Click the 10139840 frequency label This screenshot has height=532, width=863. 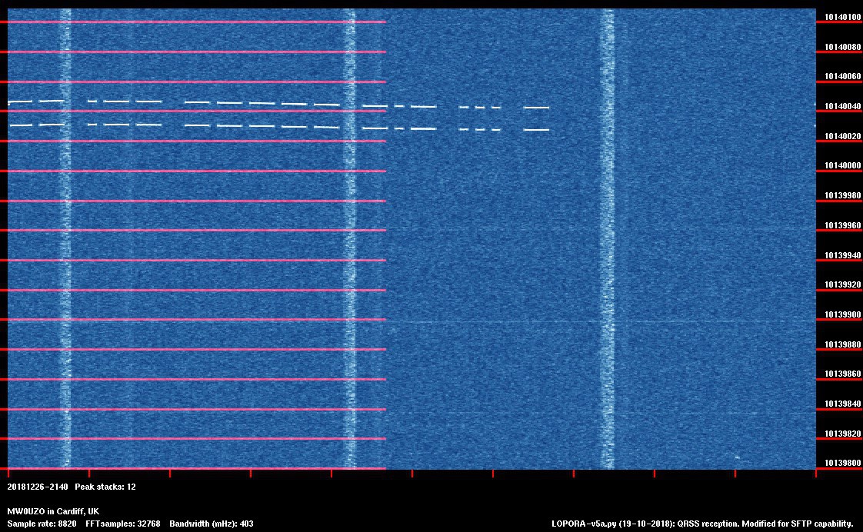point(842,404)
